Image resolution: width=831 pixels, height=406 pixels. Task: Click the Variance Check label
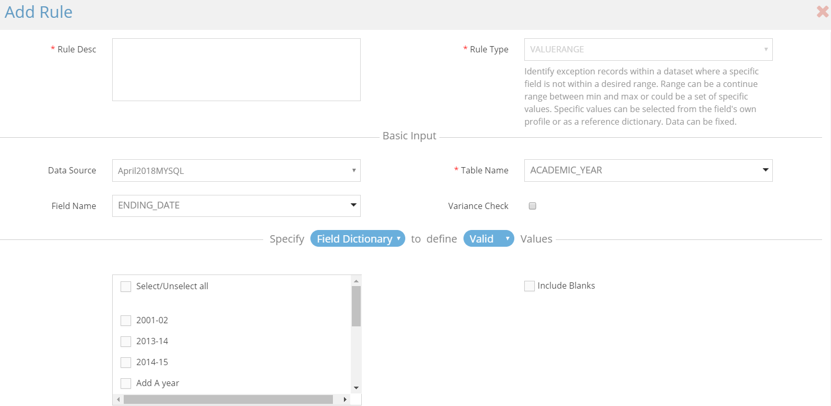click(x=478, y=206)
